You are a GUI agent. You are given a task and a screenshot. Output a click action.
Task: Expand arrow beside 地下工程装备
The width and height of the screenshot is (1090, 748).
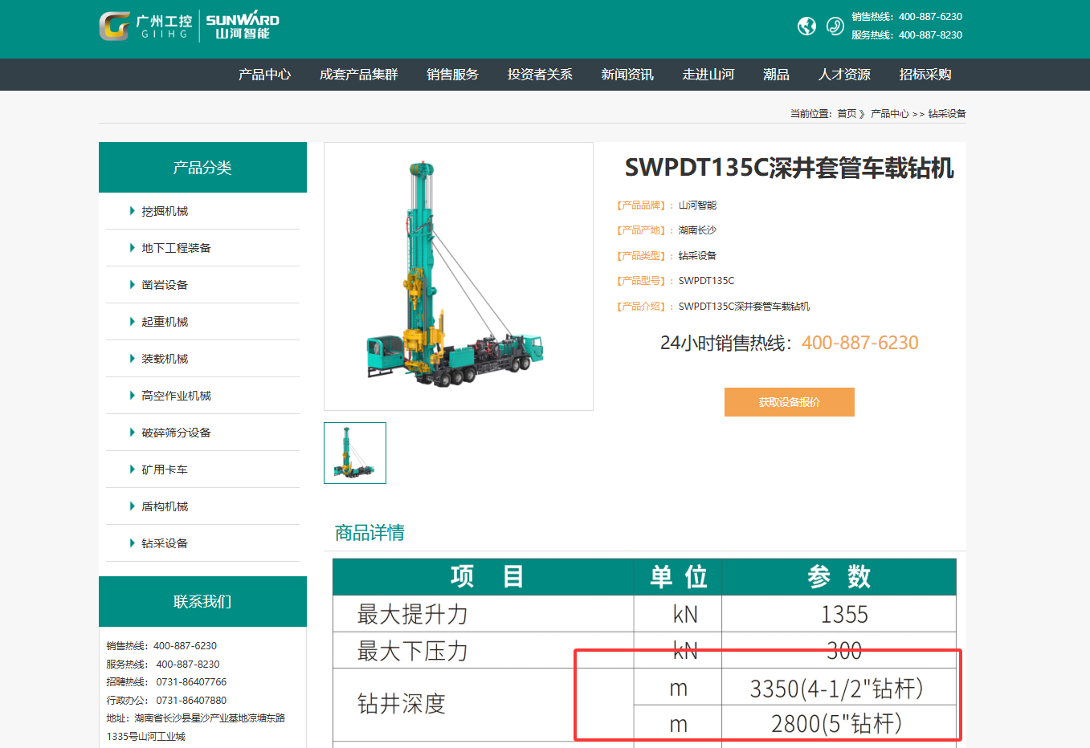tap(132, 248)
